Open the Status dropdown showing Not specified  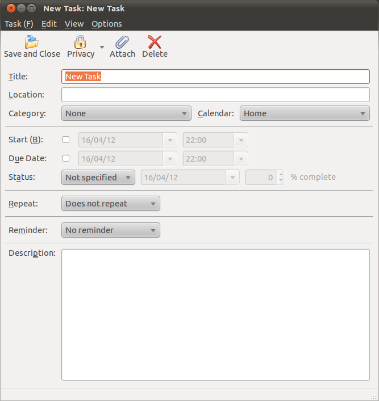point(98,178)
